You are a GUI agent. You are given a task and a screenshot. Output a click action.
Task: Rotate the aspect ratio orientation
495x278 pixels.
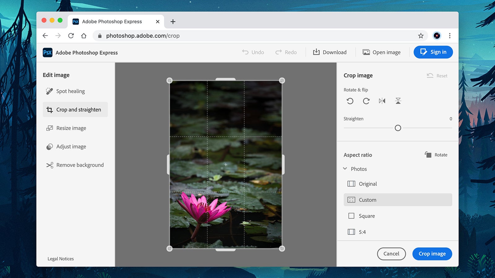coord(436,155)
